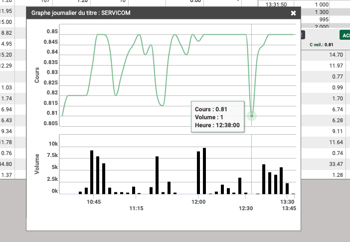Click the 1.28 cell in right background column
Screen dimensions: 350x242
click(x=338, y=175)
